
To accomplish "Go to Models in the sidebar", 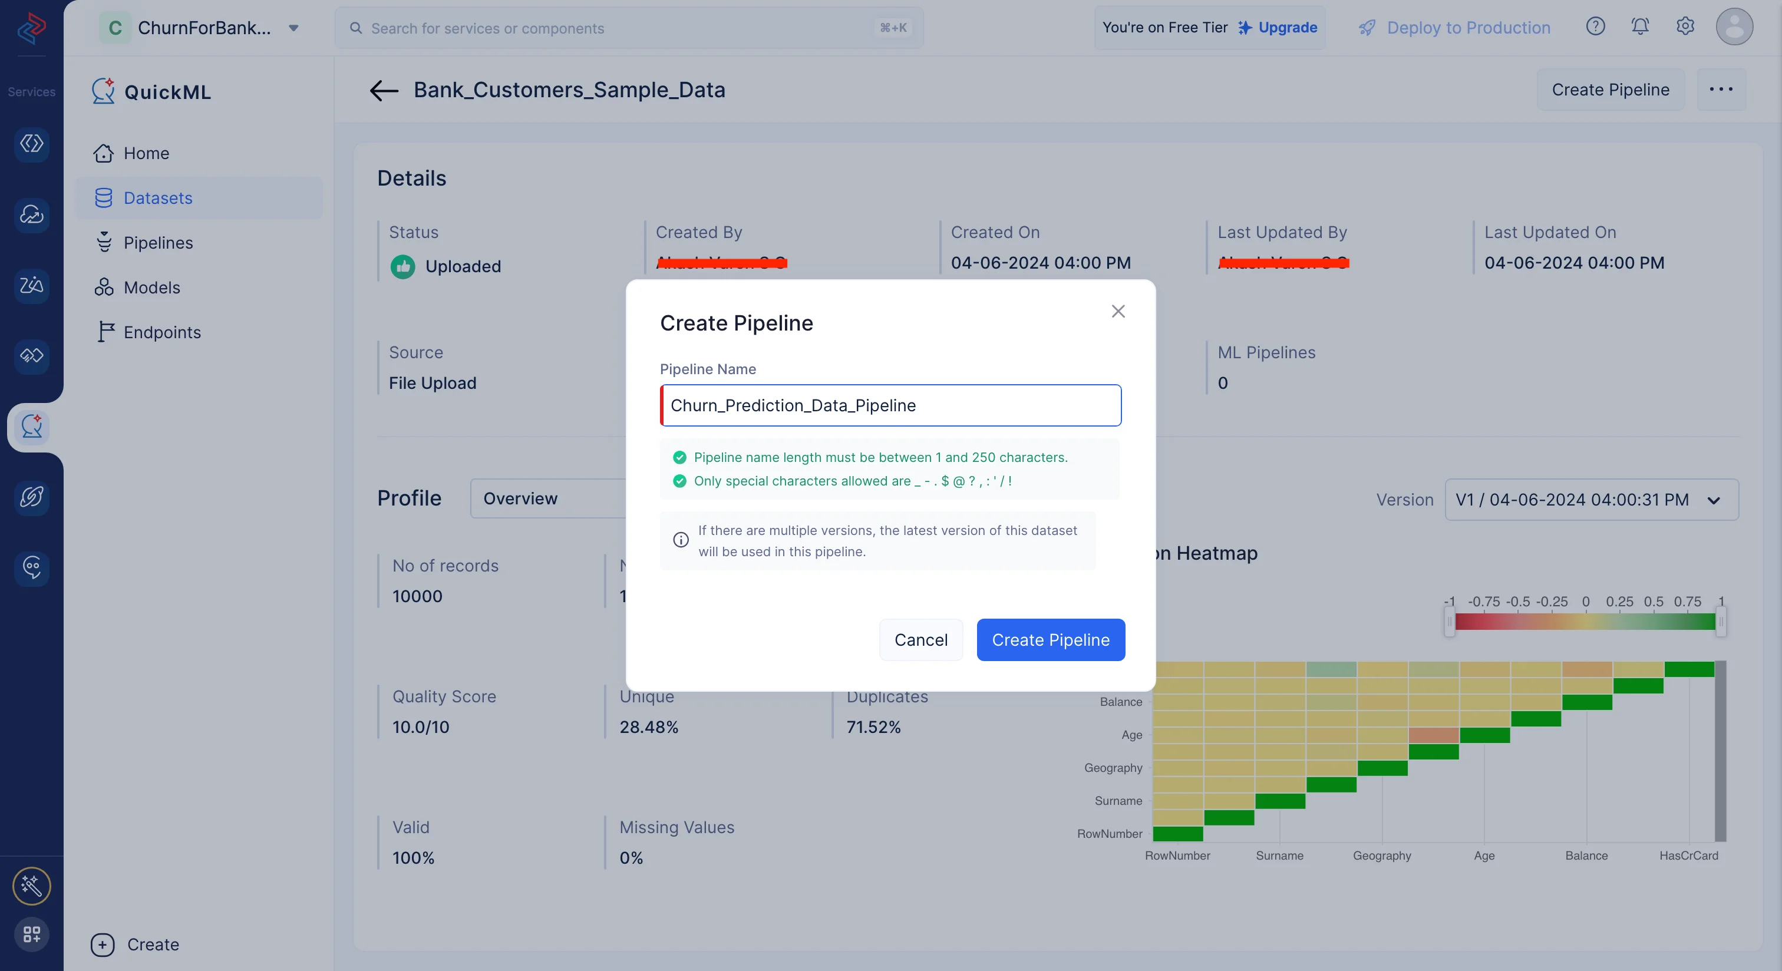I will point(151,288).
